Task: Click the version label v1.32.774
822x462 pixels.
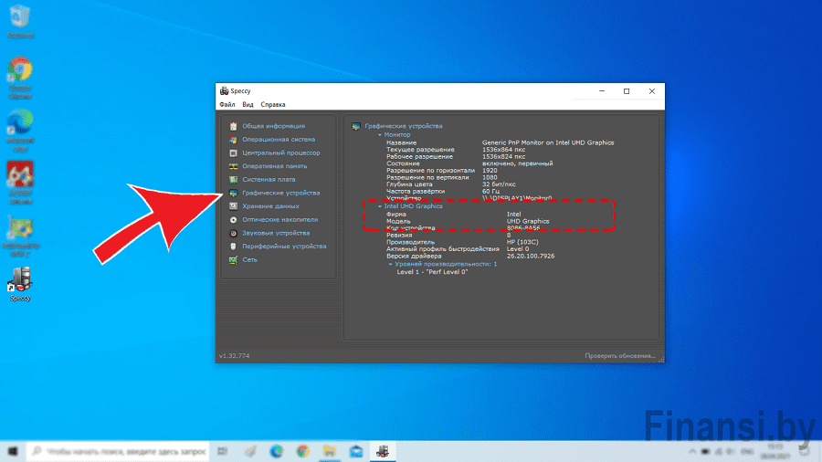Action: [x=235, y=356]
